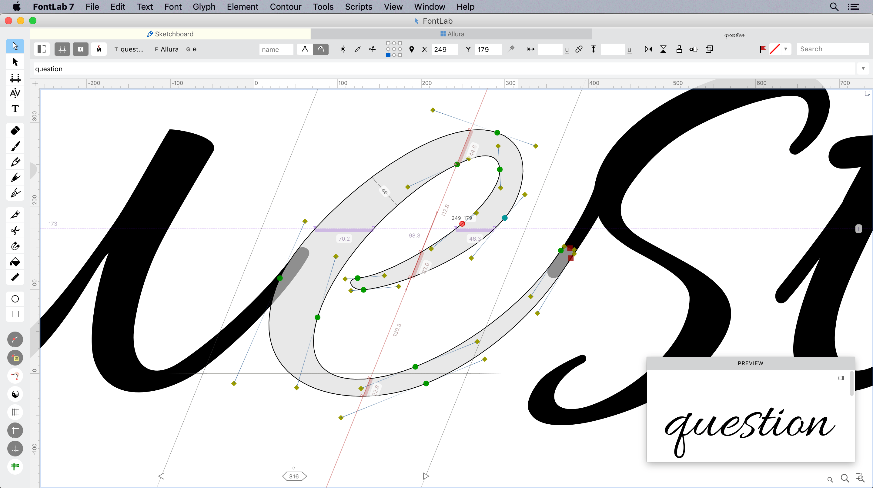Open the Element menu
Viewport: 873px width, 491px height.
243,7
